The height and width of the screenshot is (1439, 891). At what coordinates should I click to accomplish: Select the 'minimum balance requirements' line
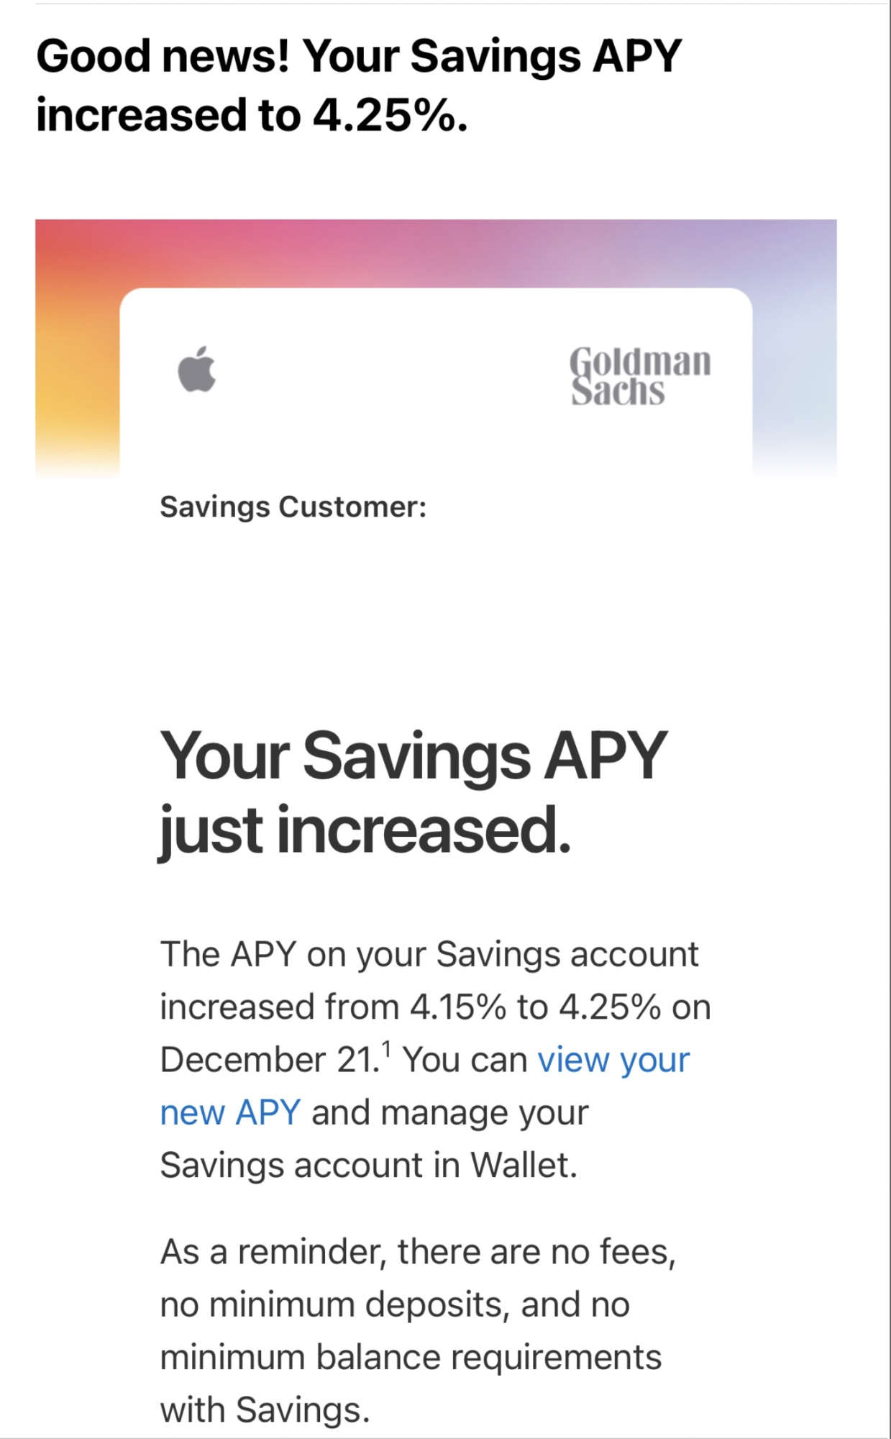411,1358
